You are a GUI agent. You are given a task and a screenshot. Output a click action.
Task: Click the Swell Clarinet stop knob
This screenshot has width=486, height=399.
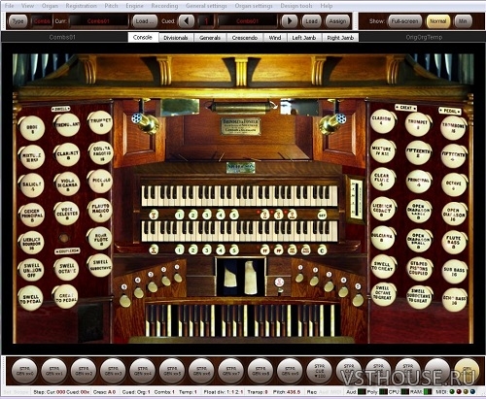click(x=67, y=154)
